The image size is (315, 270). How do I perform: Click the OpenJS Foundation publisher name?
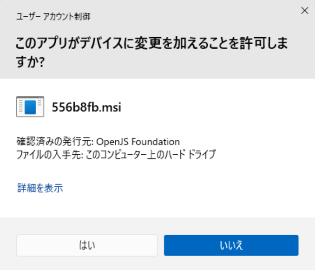pyautogui.click(x=138, y=142)
